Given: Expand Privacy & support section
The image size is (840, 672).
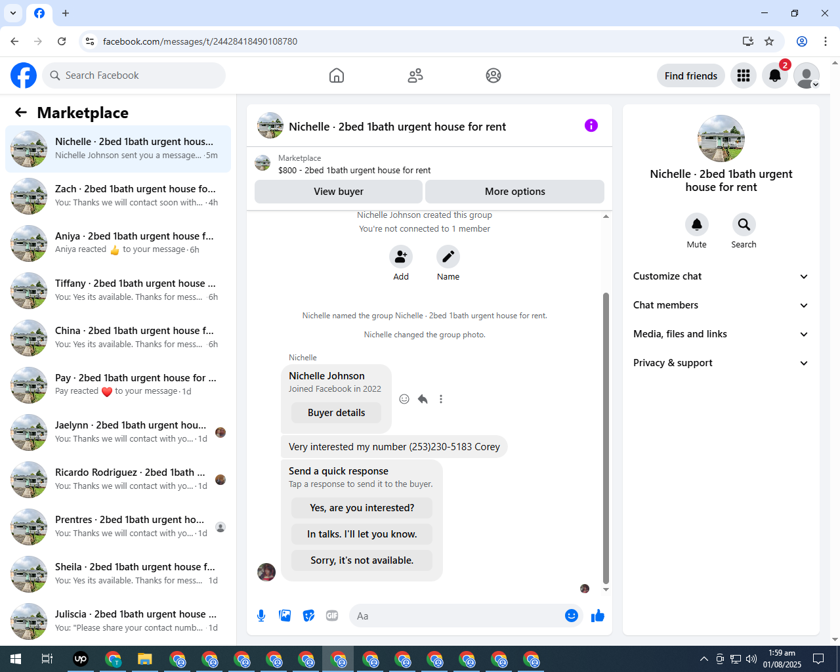Looking at the screenshot, I should pyautogui.click(x=721, y=363).
